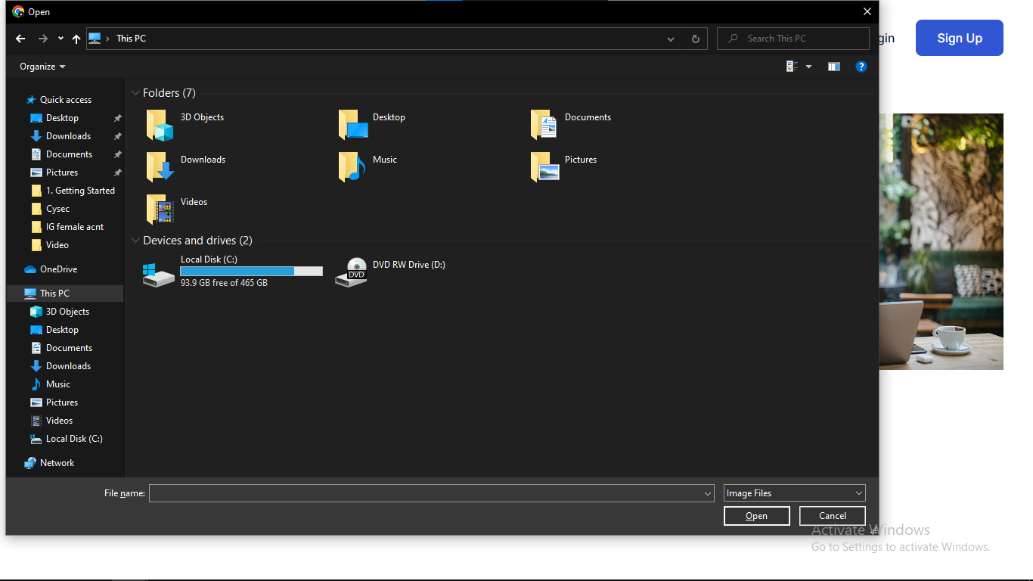Open the Music folder in main pane
1033x581 pixels.
368,167
